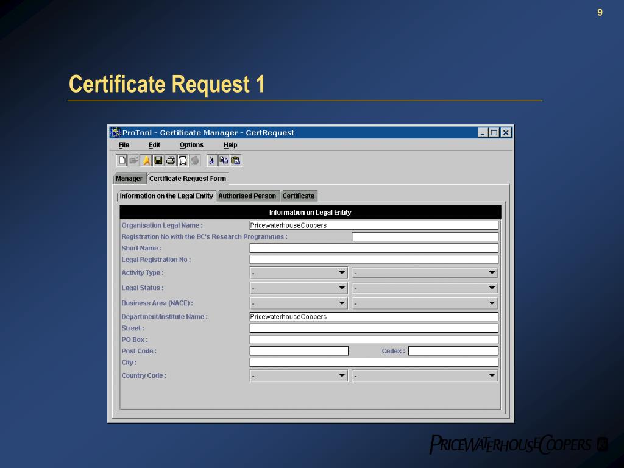Expand the second Business Area (NACE) dropdown
Image resolution: width=624 pixels, height=468 pixels.
[x=425, y=303]
